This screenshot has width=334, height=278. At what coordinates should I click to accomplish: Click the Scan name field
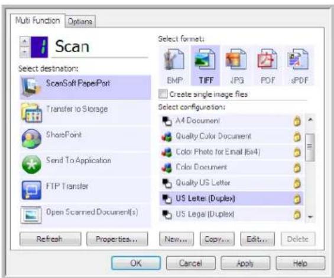point(100,47)
